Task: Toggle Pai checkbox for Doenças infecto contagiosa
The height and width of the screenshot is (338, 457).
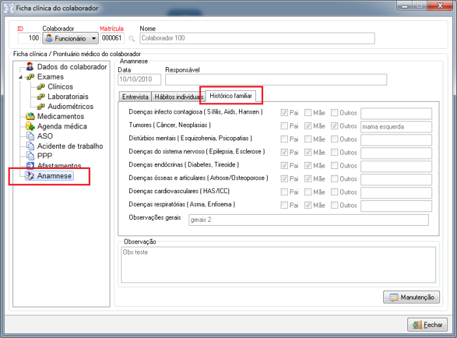Action: [x=284, y=112]
